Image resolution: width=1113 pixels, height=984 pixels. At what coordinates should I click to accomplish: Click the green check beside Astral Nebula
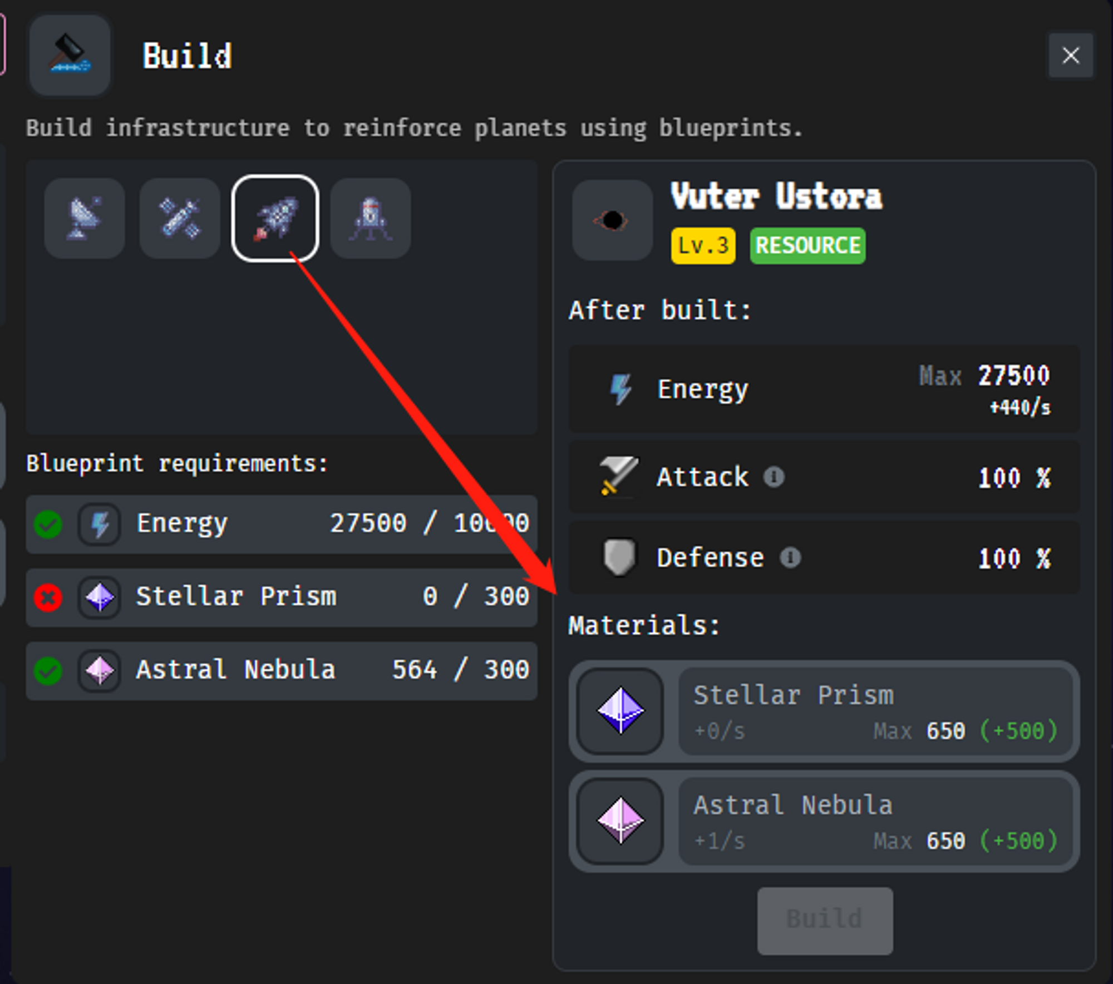pos(48,671)
